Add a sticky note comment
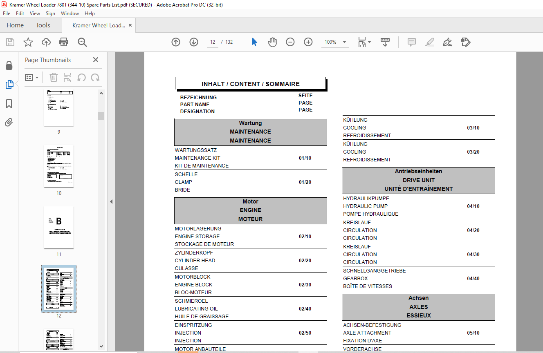This screenshot has width=543, height=353. (412, 42)
